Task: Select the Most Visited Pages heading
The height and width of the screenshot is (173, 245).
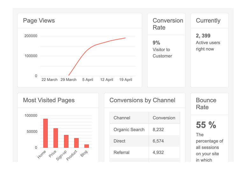Action: pyautogui.click(x=49, y=100)
